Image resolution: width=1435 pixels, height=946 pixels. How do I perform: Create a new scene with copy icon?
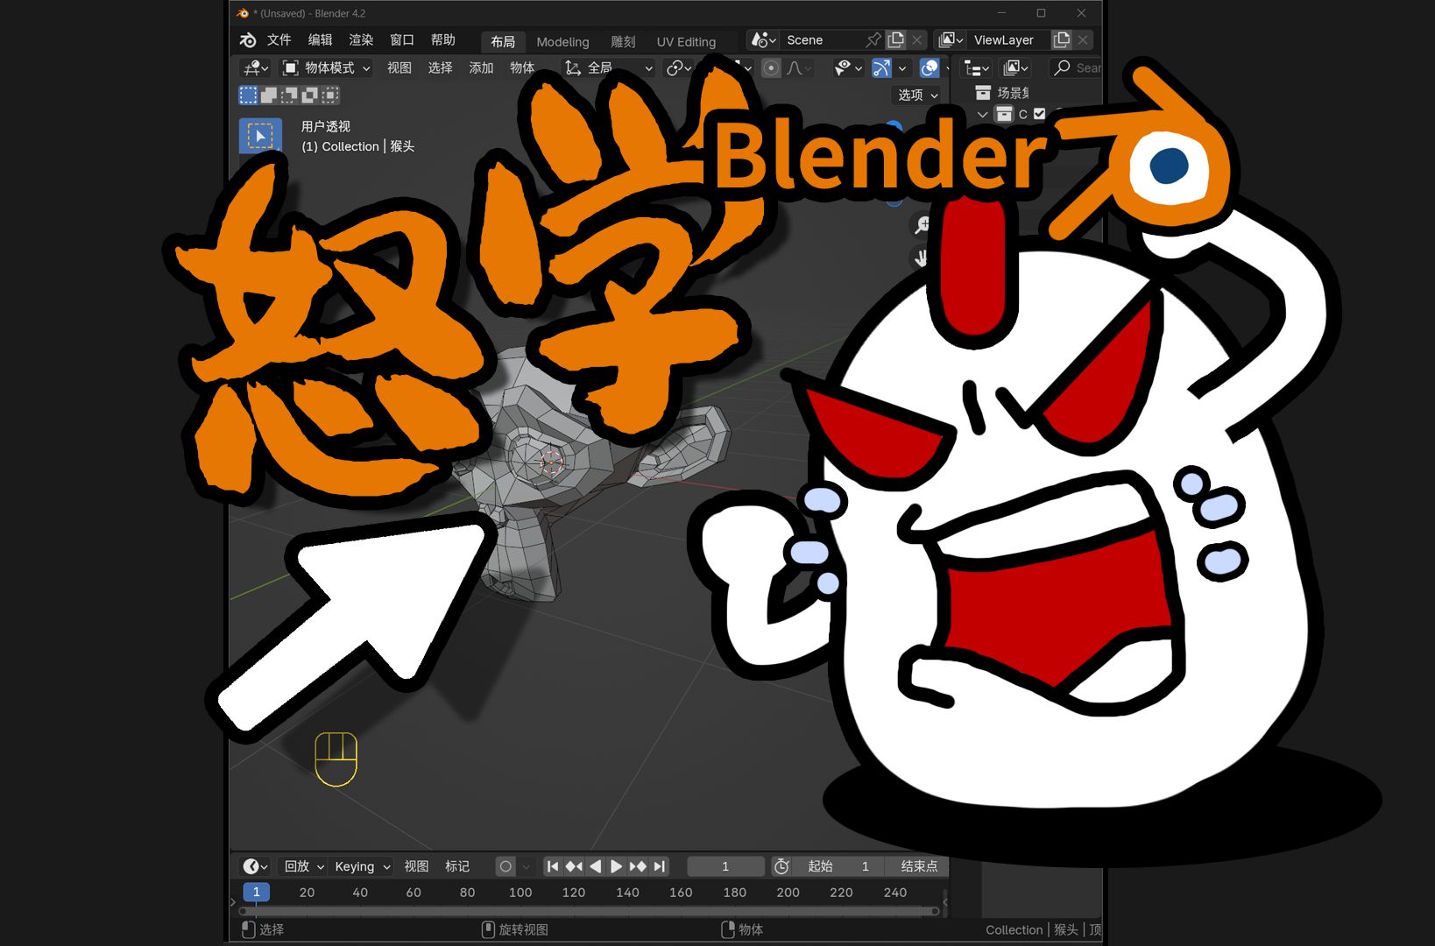[x=895, y=40]
